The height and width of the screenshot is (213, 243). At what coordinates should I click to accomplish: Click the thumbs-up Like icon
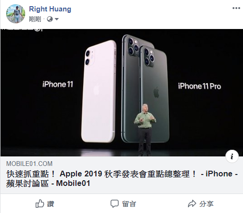coord(39,203)
